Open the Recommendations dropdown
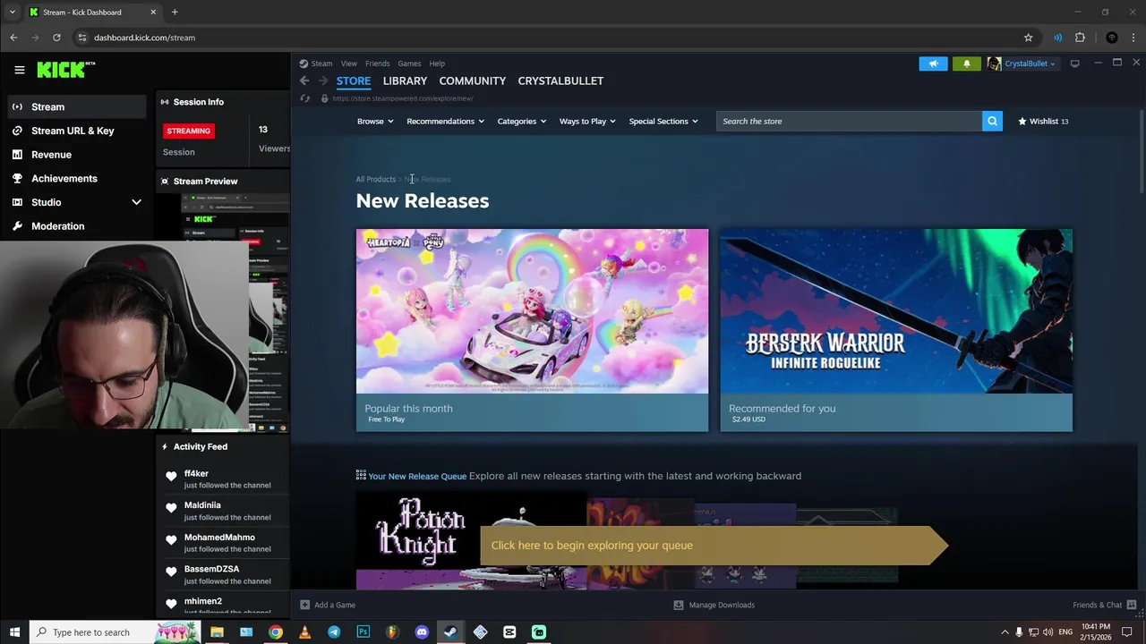 tap(445, 121)
